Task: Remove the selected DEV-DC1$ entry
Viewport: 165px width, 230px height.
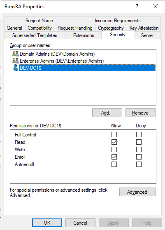Action: [140, 113]
